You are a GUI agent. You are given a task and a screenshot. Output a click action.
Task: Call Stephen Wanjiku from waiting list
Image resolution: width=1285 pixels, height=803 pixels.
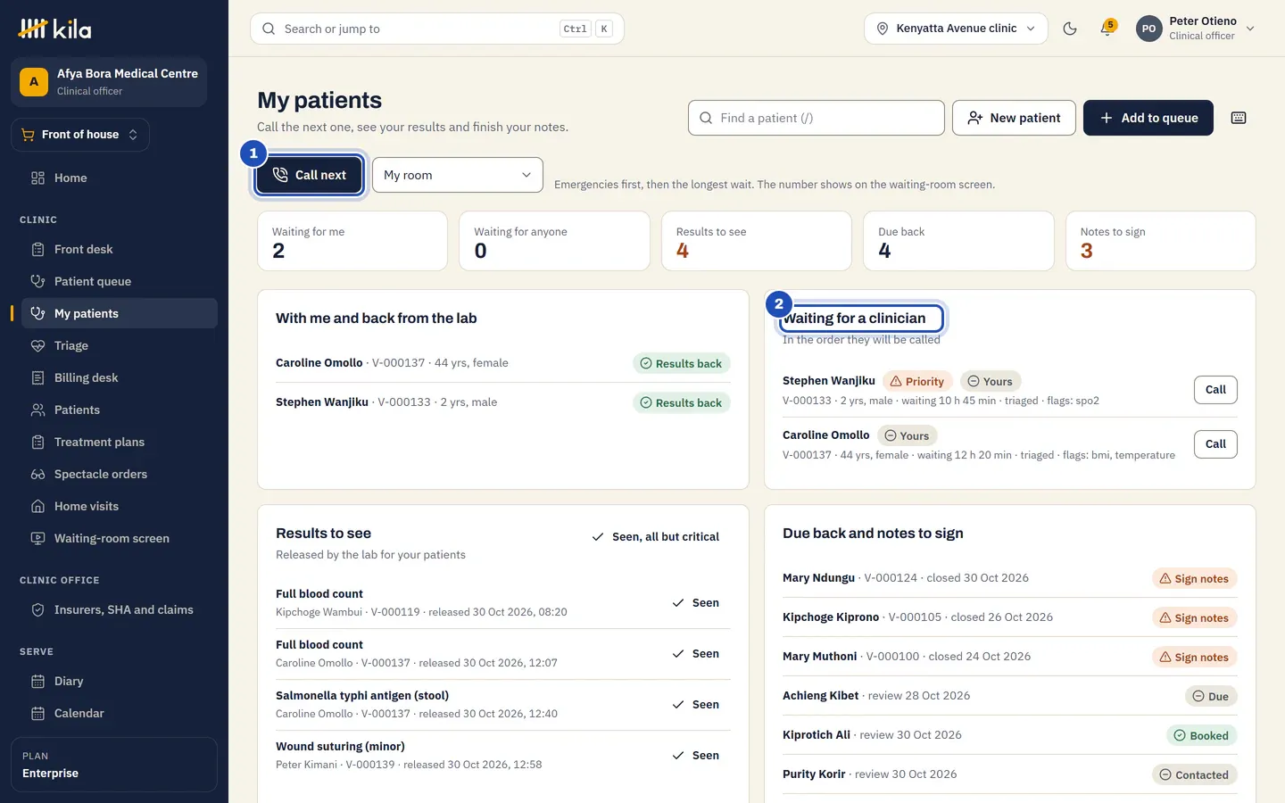pos(1215,390)
